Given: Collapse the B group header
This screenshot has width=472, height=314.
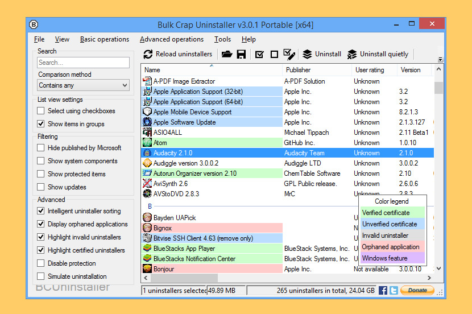Looking at the screenshot, I should 150,206.
